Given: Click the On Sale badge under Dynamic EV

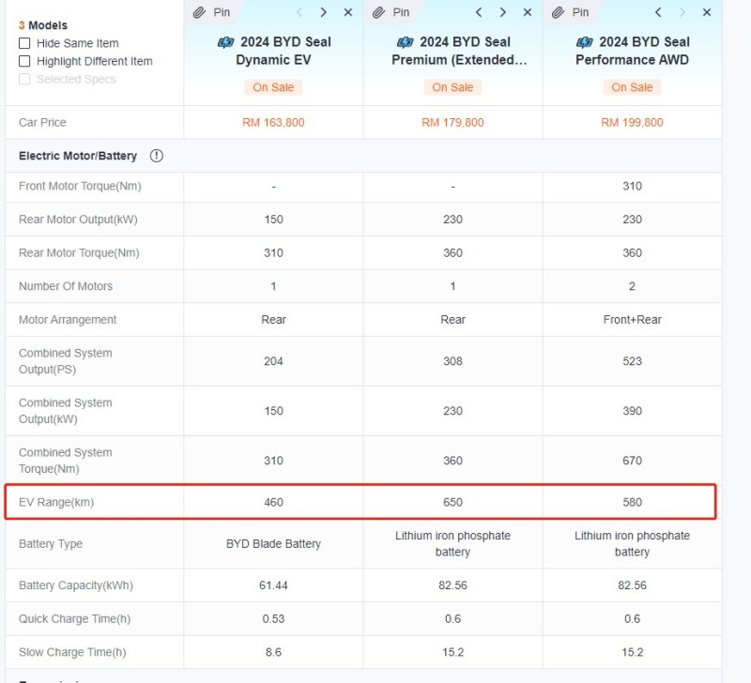Looking at the screenshot, I should [x=273, y=87].
